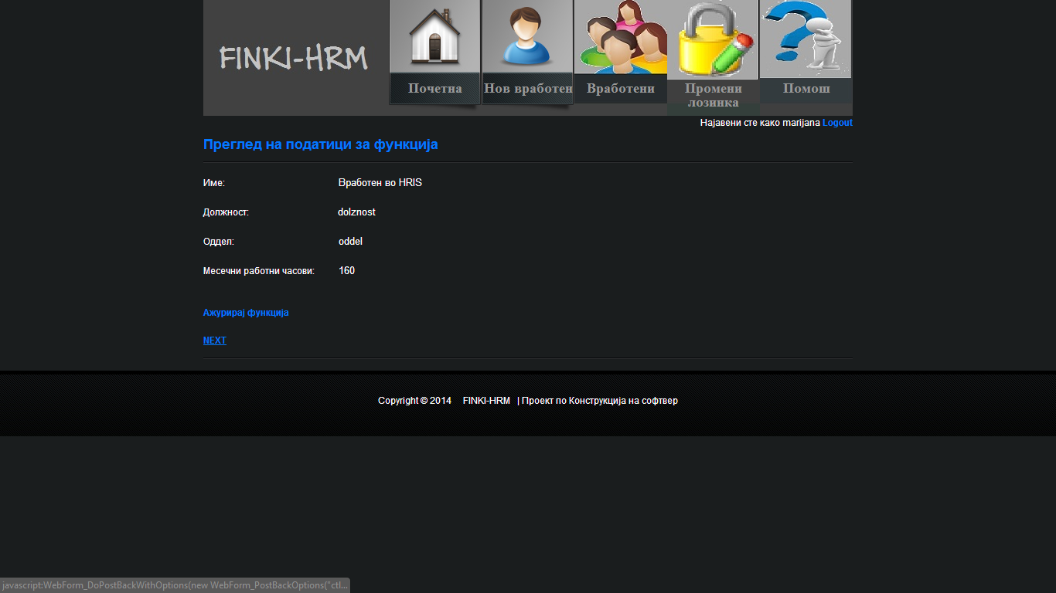Screen dimensions: 1056x593
Task: Click FINKI-HRM text in the footer
Action: [486, 401]
